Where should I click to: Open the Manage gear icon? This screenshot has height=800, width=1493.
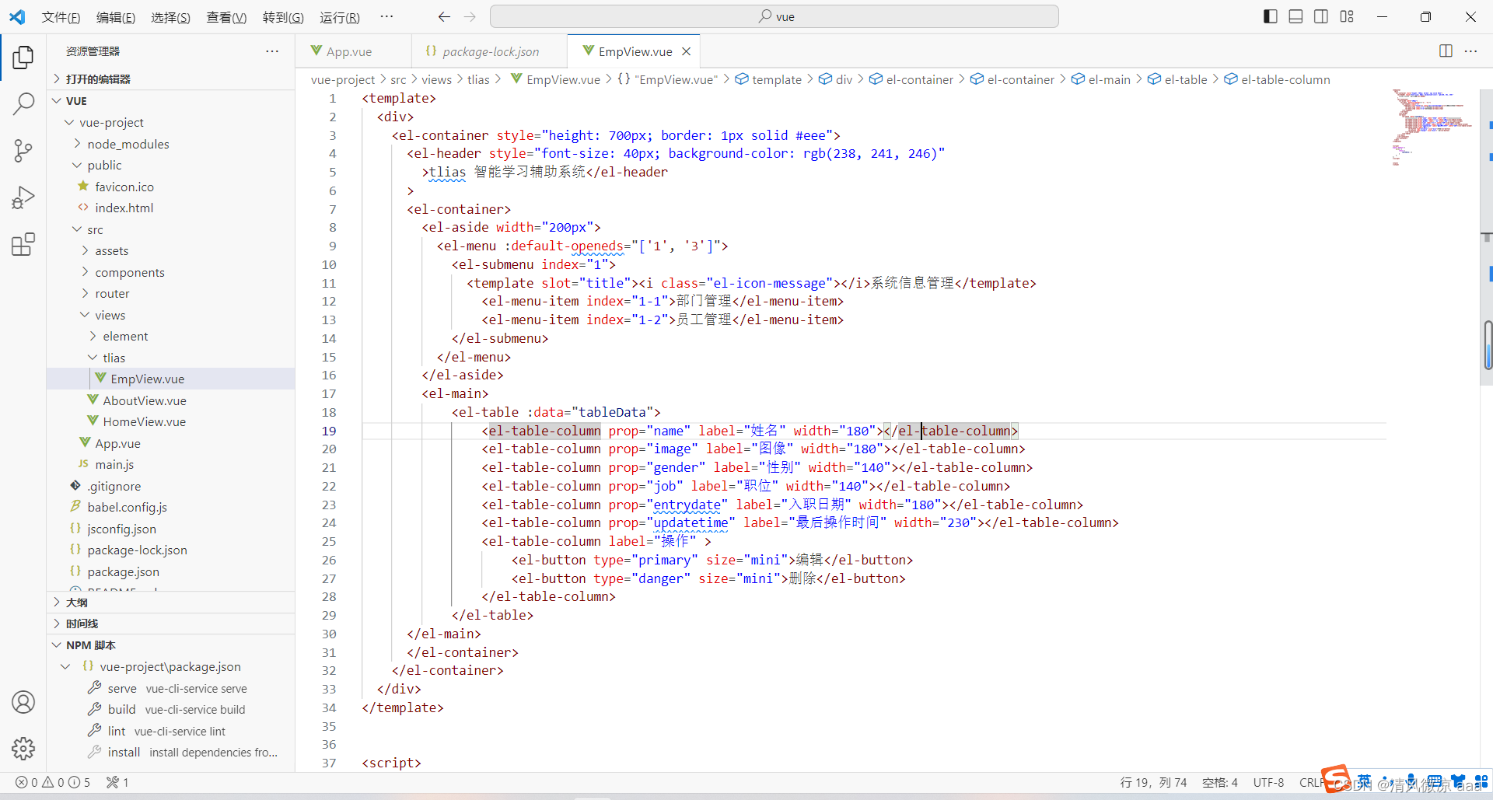[23, 749]
